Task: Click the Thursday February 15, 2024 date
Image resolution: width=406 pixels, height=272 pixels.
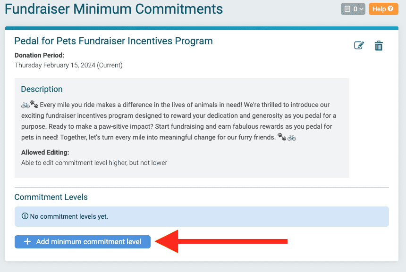Action: pos(55,65)
